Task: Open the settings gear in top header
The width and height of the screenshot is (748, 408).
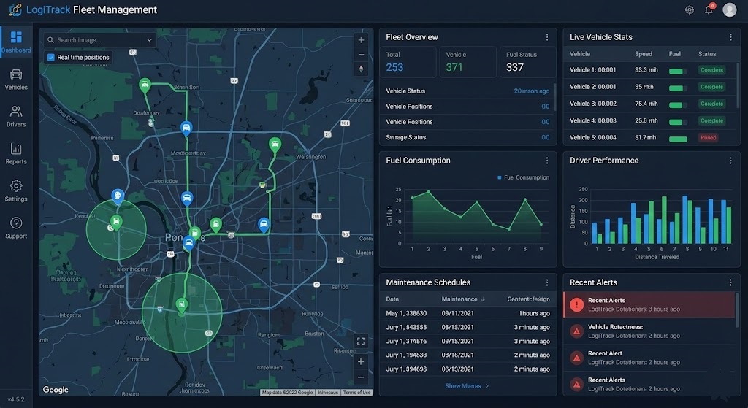Action: point(689,10)
